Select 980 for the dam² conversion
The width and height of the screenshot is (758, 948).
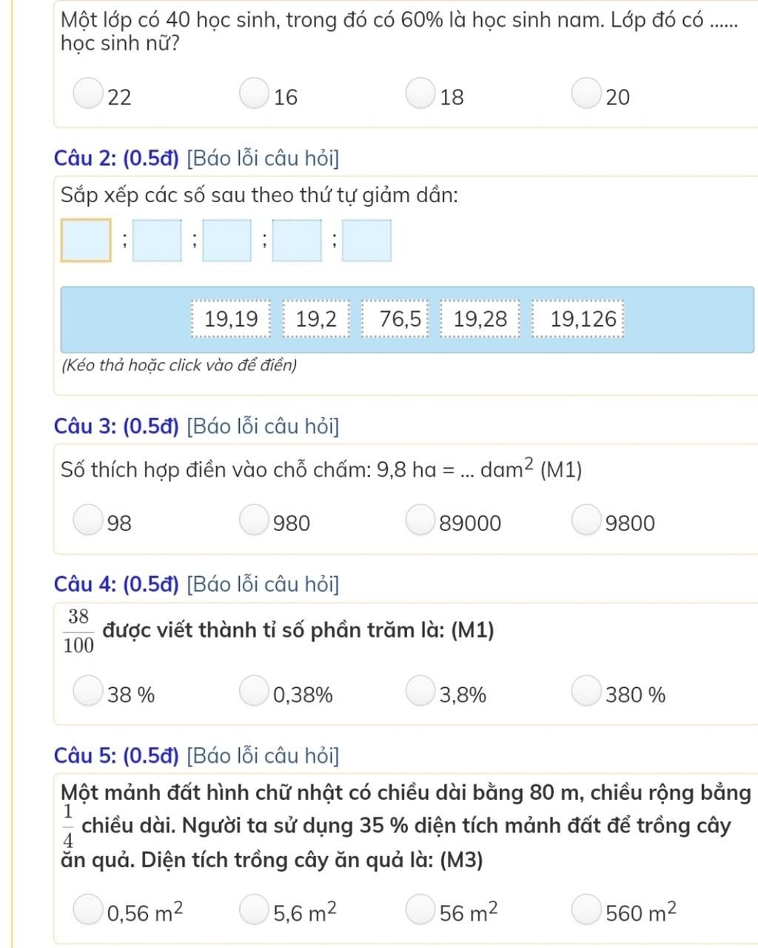pos(254,520)
